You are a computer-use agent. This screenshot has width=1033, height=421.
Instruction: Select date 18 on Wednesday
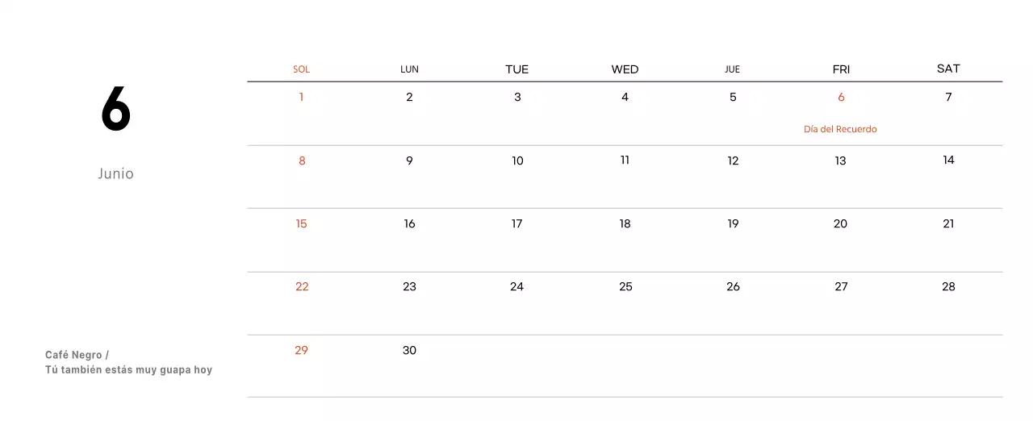tap(625, 223)
